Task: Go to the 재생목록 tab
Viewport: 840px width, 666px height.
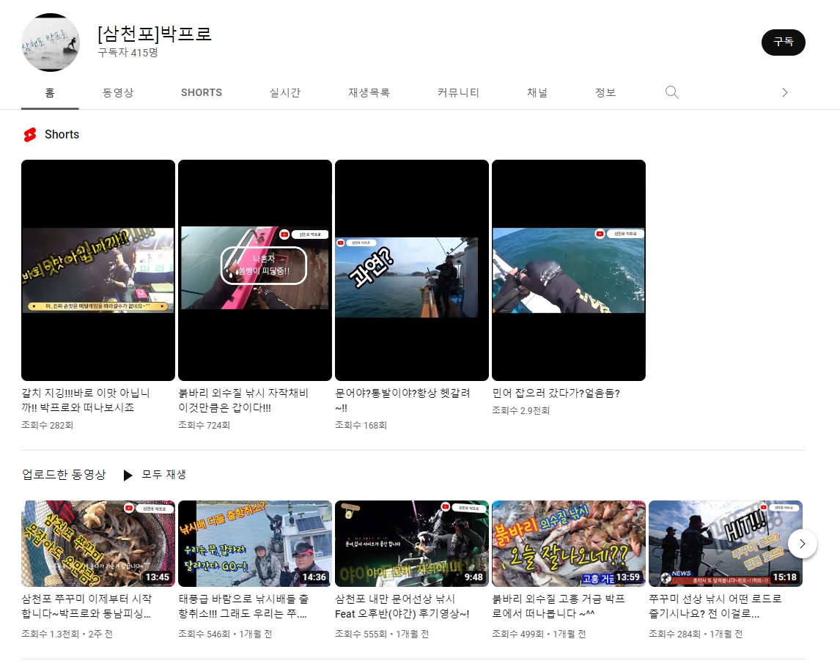Action: [x=369, y=92]
